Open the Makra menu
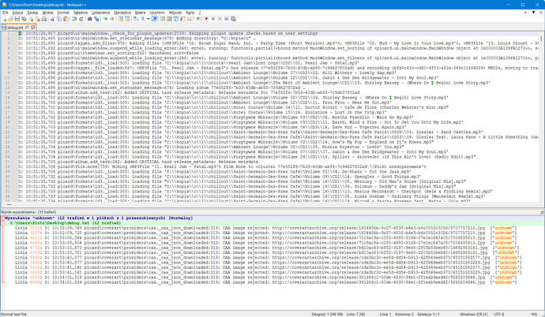545x317 pixels. [140, 13]
